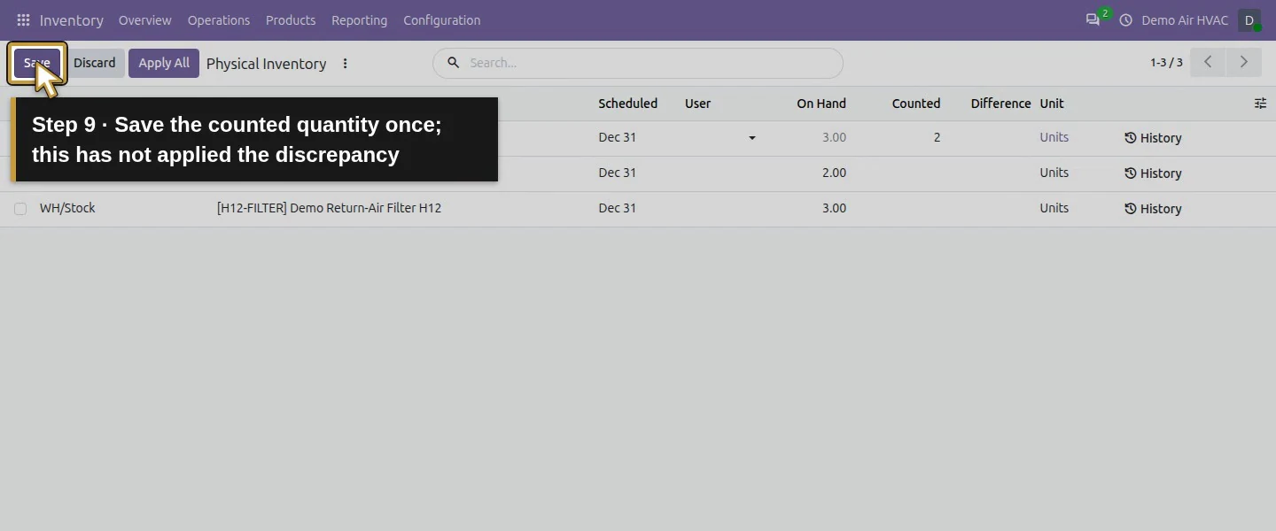Click the Physical Inventory breadcrumb title
Screen dimensions: 1276x531
coord(266,64)
